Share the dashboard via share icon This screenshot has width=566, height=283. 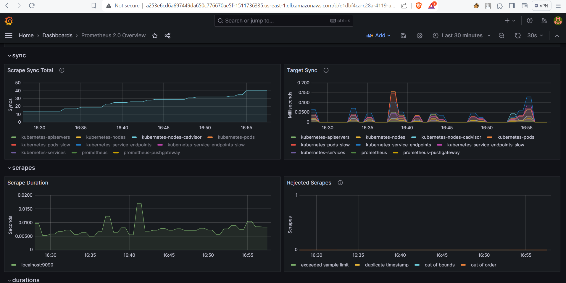167,36
